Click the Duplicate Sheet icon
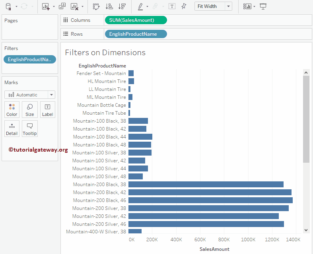The image size is (313, 254). click(x=62, y=6)
